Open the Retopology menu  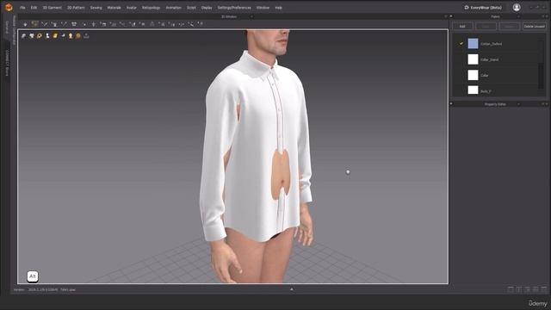152,8
